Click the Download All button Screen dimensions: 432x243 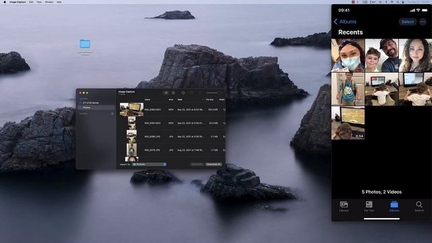(213, 164)
